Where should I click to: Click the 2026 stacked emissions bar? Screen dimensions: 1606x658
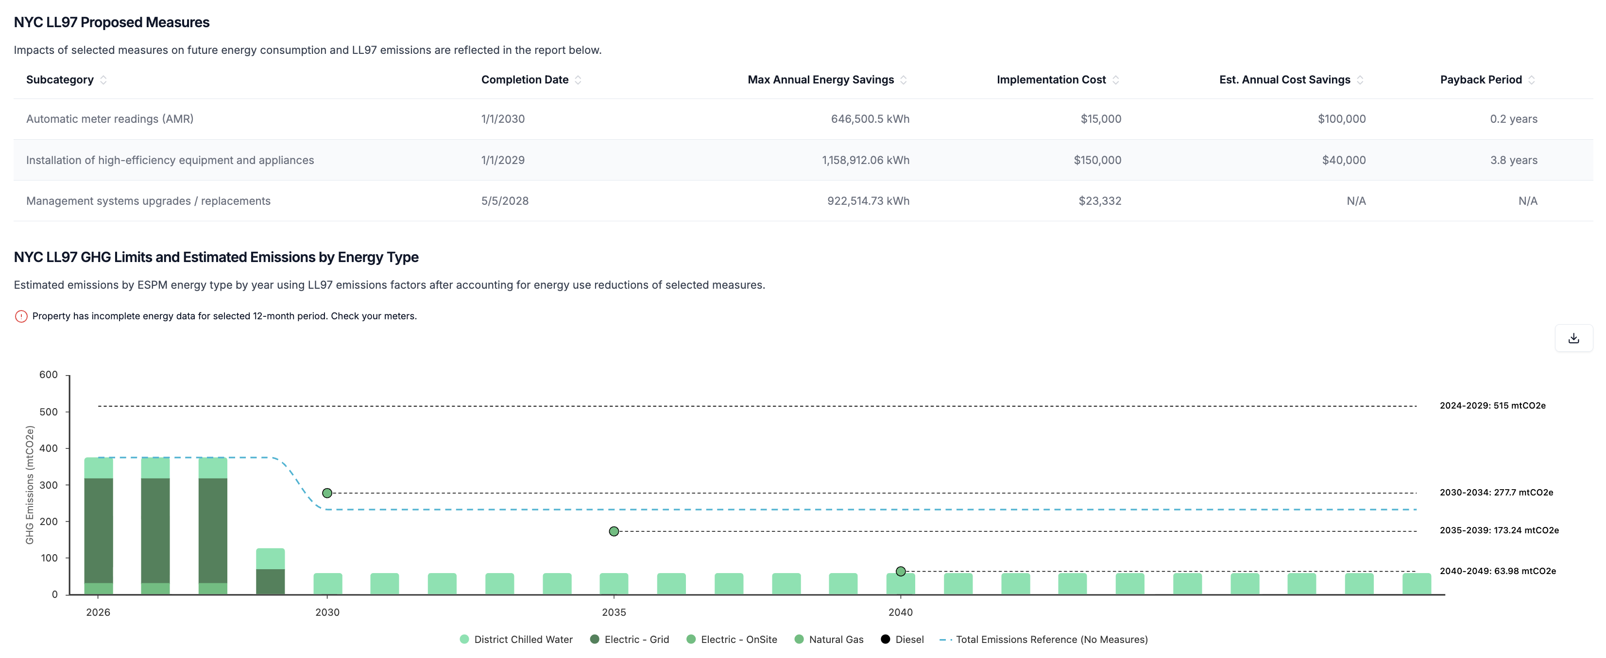click(99, 529)
